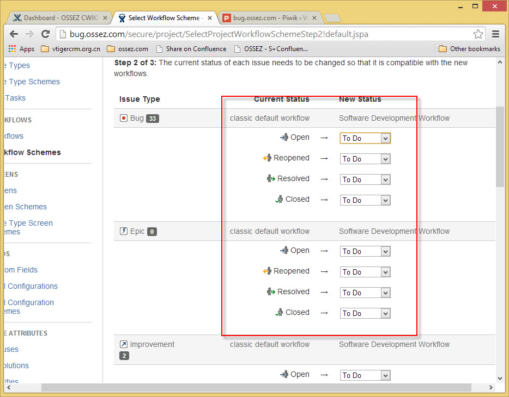Switch to the bug.ossez.com Piwik tab
This screenshot has height=397, width=509.
[x=270, y=18]
